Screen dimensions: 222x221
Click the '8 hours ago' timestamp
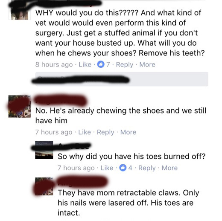[54, 65]
